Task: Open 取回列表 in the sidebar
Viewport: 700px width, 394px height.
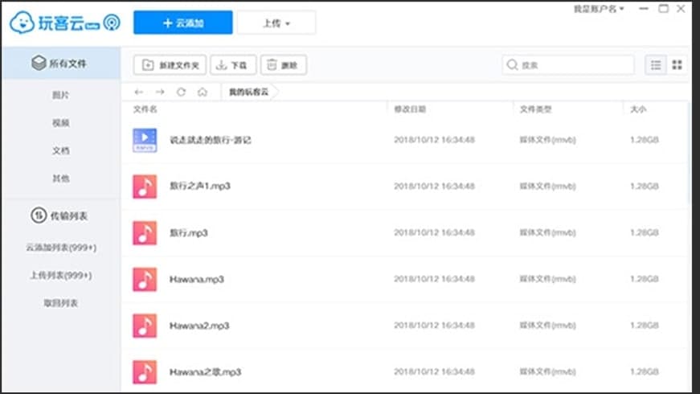Action: click(x=61, y=303)
